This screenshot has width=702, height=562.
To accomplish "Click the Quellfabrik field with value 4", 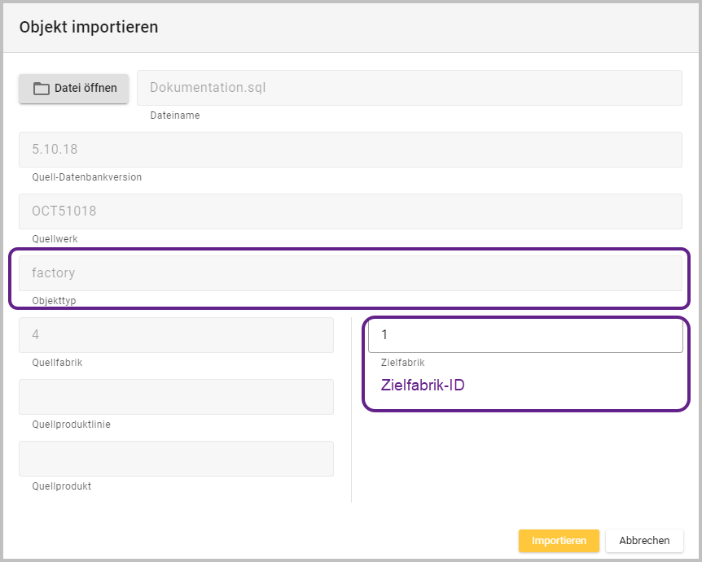I will pos(176,335).
